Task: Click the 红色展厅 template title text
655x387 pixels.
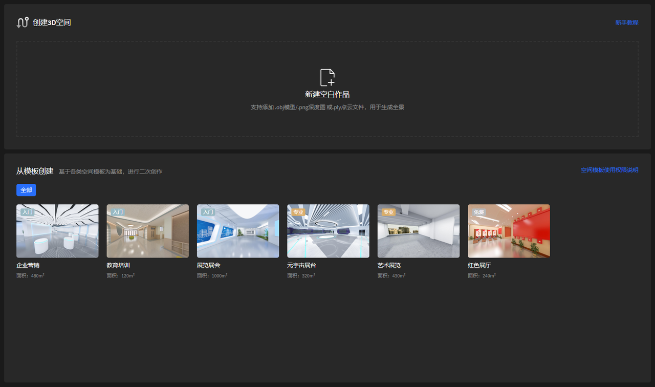Action: (x=479, y=265)
